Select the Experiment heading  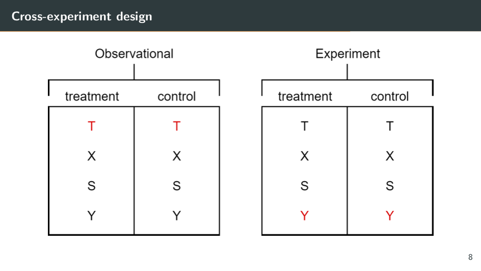tap(348, 54)
